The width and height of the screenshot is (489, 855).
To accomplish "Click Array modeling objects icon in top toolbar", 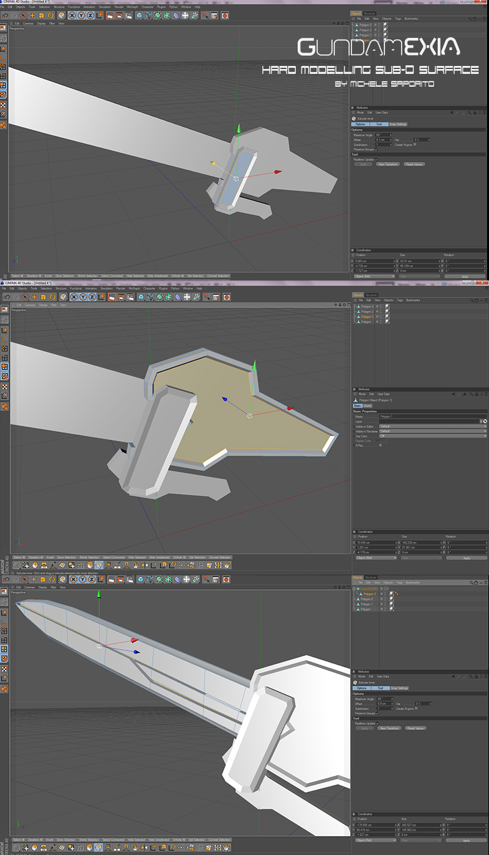I will click(x=167, y=15).
